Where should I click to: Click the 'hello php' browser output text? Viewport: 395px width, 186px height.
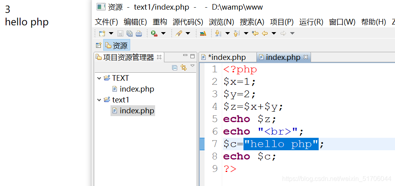(27, 22)
